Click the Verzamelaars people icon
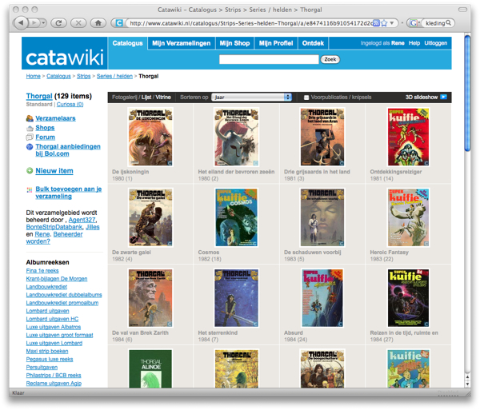Screen dimensions: 480x410 click(30, 118)
